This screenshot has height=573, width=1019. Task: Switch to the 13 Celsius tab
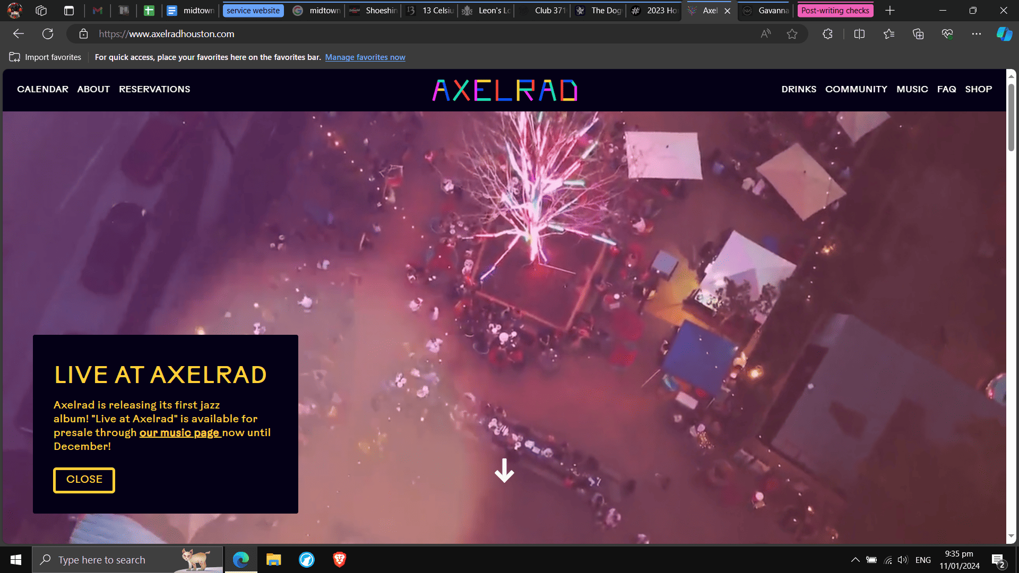[x=430, y=10]
